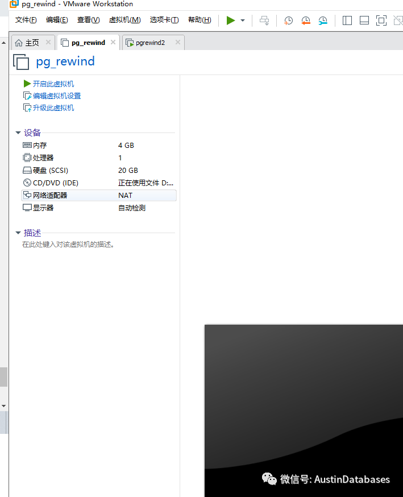This screenshot has height=497, width=403.
Task: Open the 查看(V) menu
Action: (x=89, y=20)
